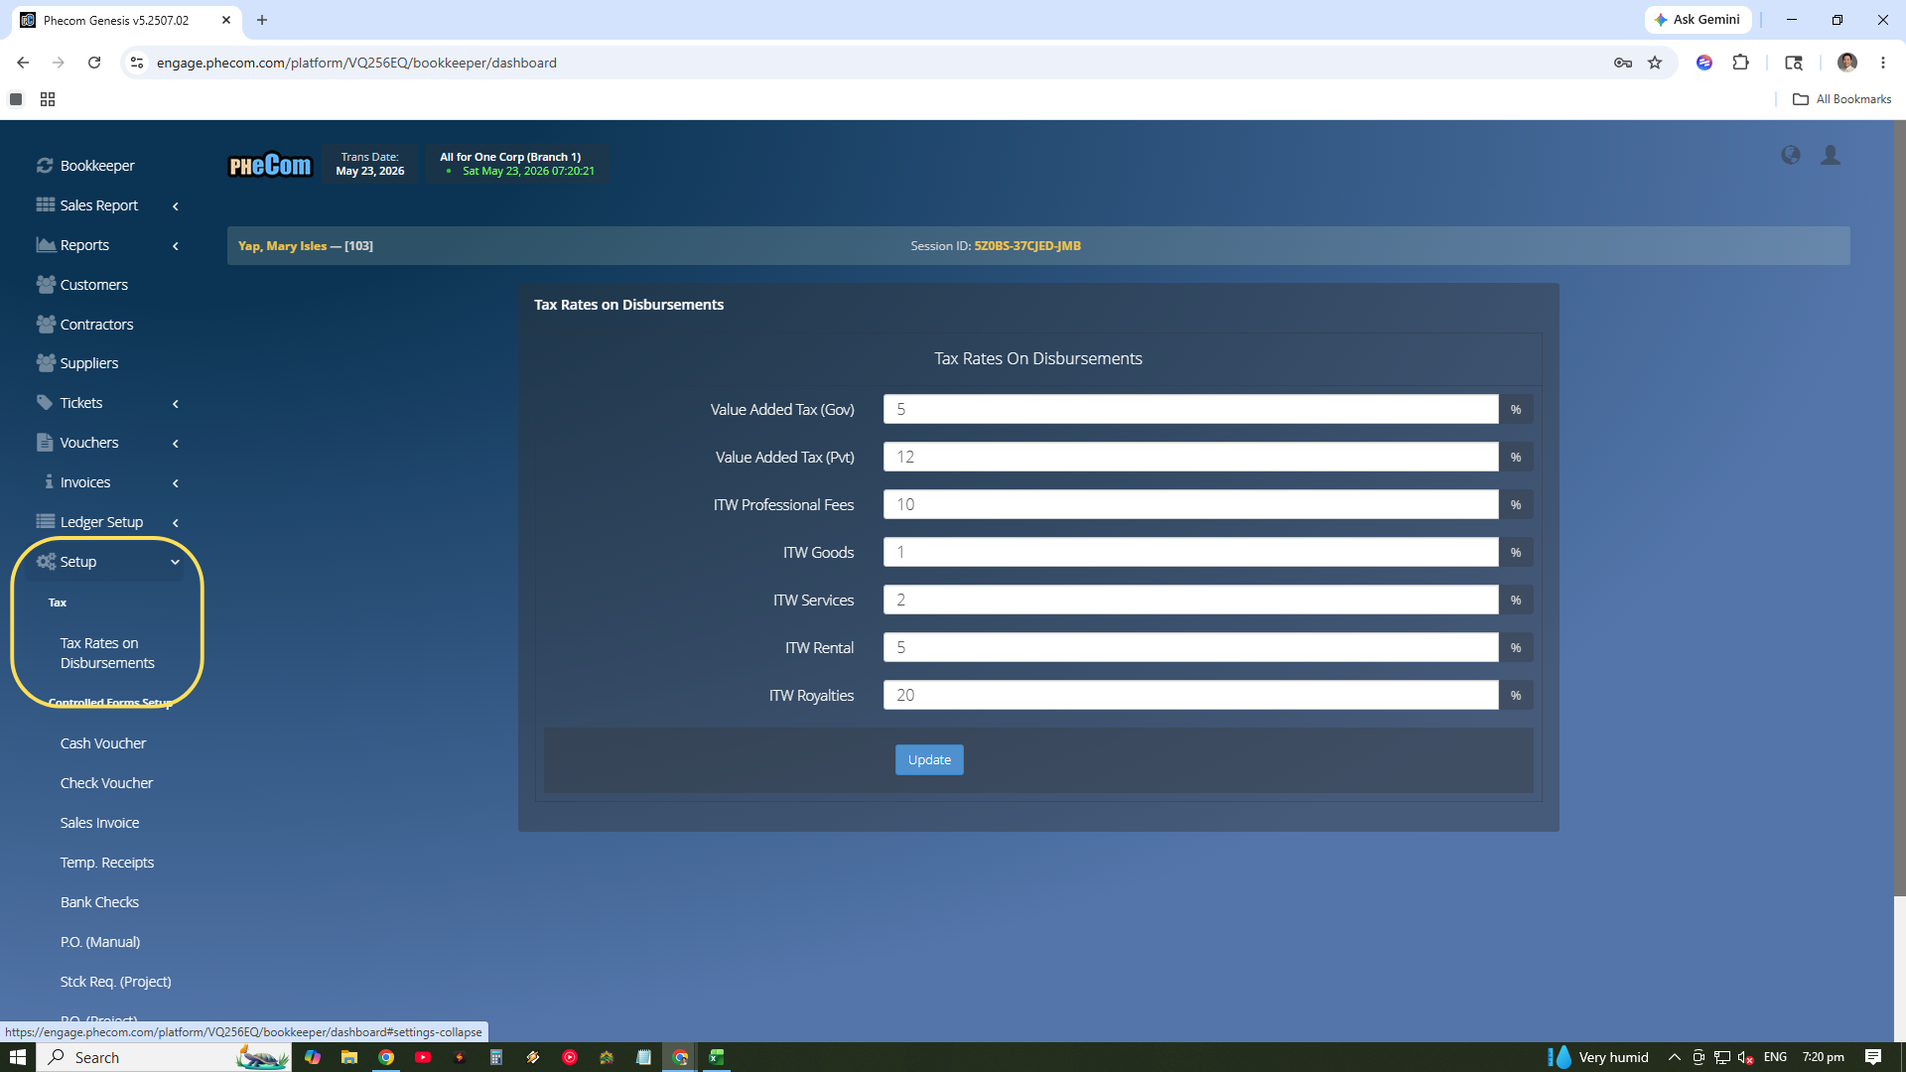The height and width of the screenshot is (1072, 1906).
Task: Open Cash Voucher setup
Action: [103, 743]
